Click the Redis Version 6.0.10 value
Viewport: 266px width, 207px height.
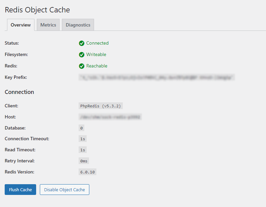(x=87, y=172)
